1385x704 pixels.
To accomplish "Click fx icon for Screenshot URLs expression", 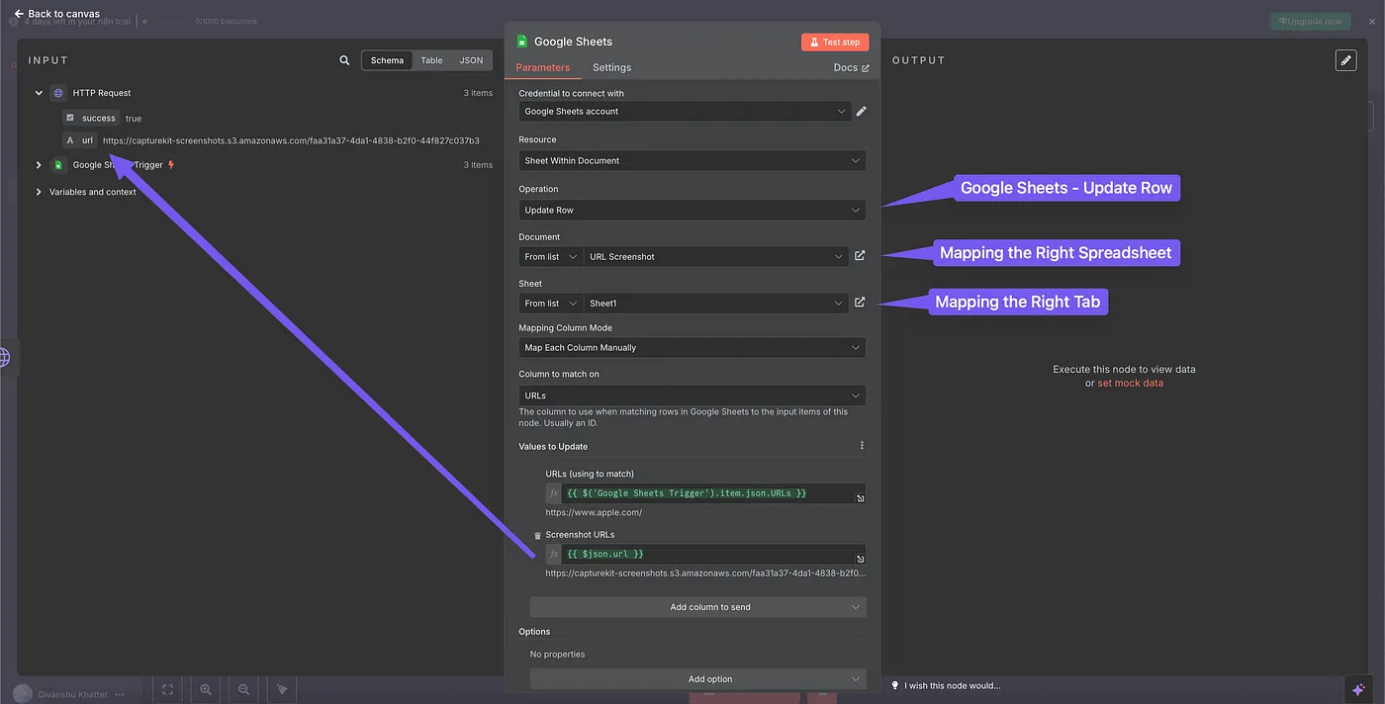I will tap(553, 554).
